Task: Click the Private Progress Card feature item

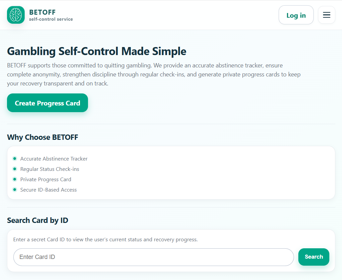Action: 46,179
